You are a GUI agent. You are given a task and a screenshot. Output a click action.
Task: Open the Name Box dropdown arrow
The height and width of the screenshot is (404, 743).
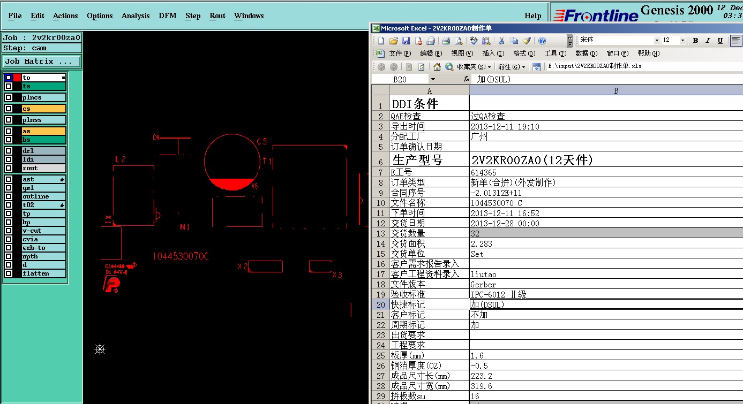point(433,79)
